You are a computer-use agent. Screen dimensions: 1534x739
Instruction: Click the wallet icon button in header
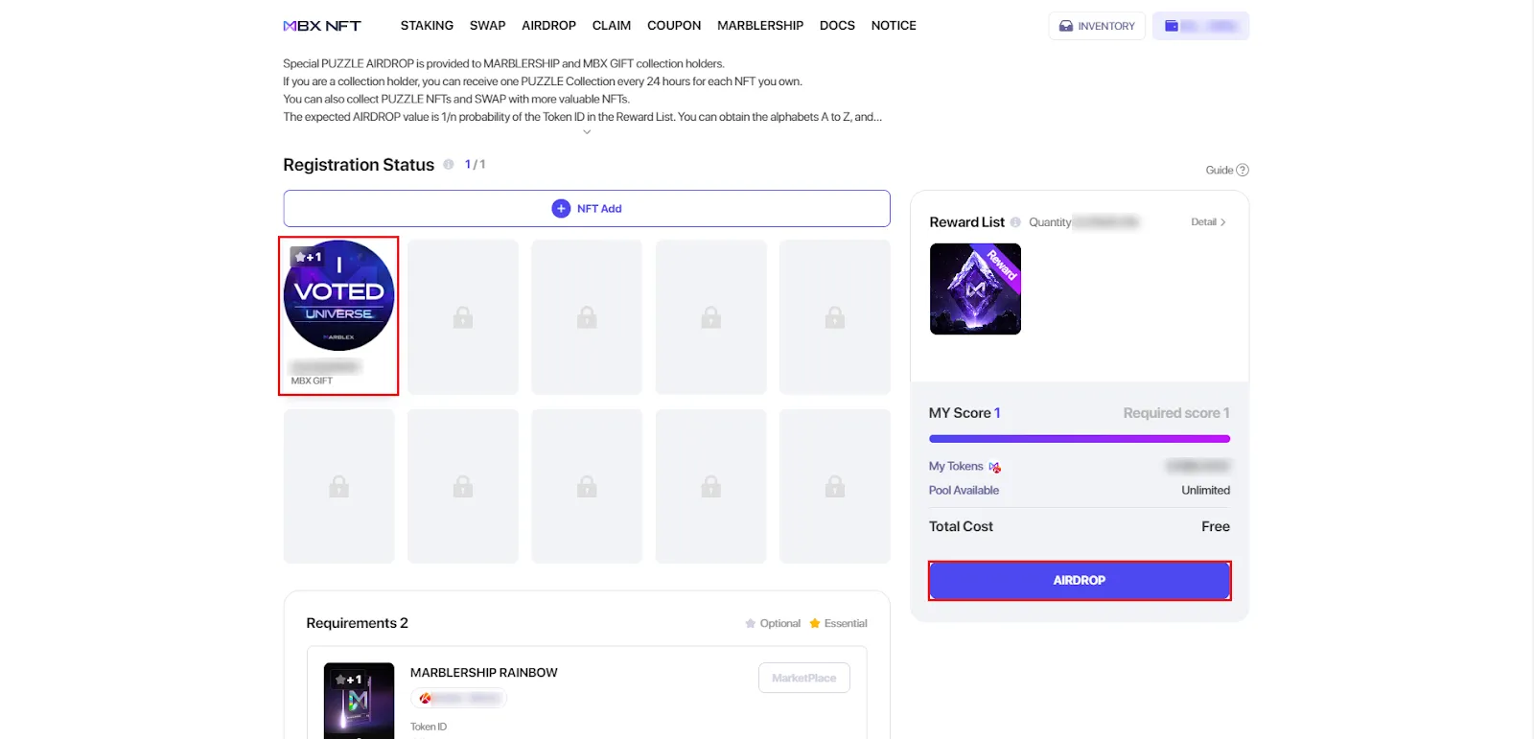point(1200,26)
